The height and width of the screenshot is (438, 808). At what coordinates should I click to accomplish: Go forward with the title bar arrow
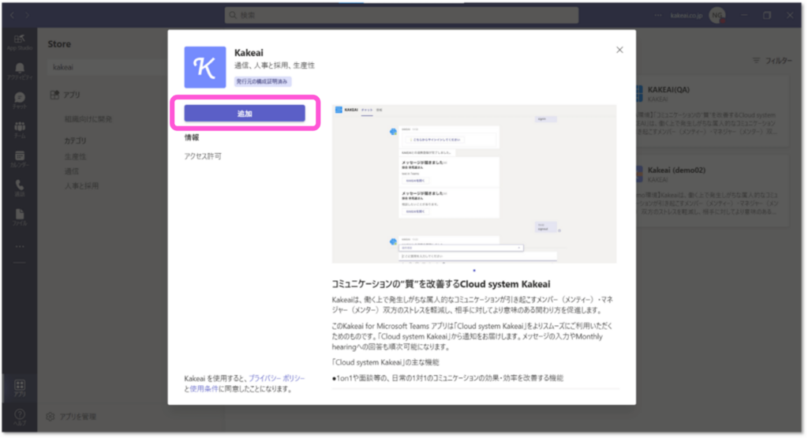click(x=28, y=16)
